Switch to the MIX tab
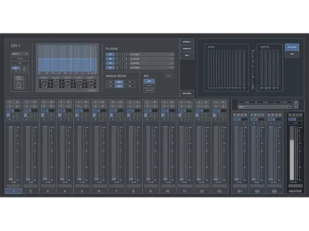309x231 pixels. click(x=187, y=55)
